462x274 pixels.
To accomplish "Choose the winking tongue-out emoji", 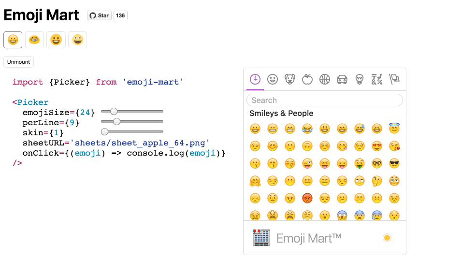I will (x=307, y=163).
